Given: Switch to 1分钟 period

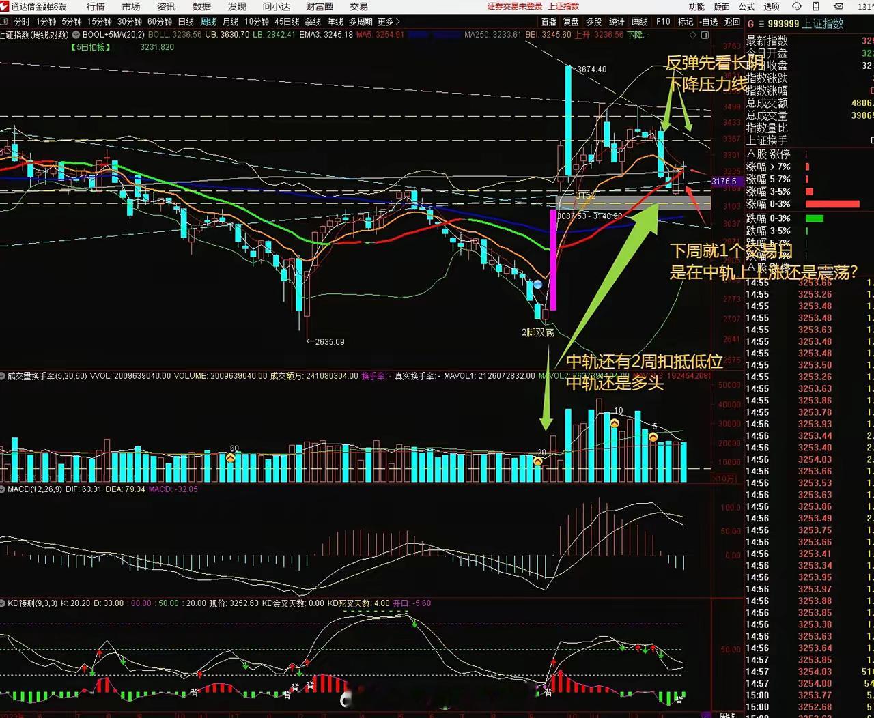Looking at the screenshot, I should pos(46,22).
